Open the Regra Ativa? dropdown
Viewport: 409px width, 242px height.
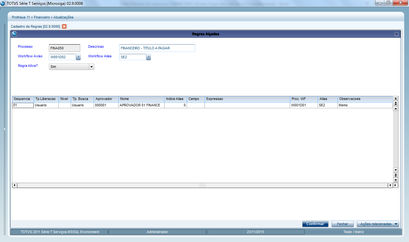click(91, 67)
